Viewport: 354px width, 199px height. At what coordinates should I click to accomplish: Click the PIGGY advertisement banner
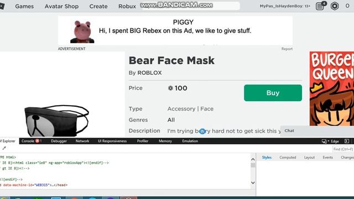pyautogui.click(x=175, y=30)
